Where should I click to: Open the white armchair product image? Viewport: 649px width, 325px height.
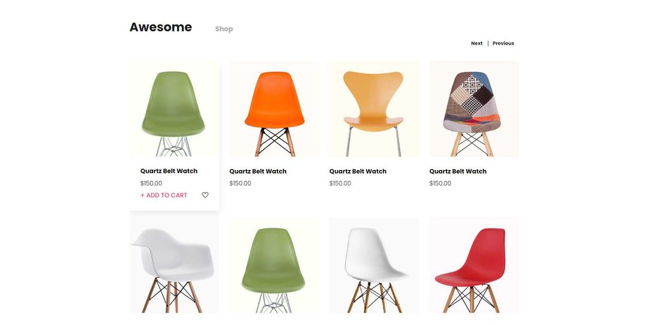pyautogui.click(x=175, y=265)
